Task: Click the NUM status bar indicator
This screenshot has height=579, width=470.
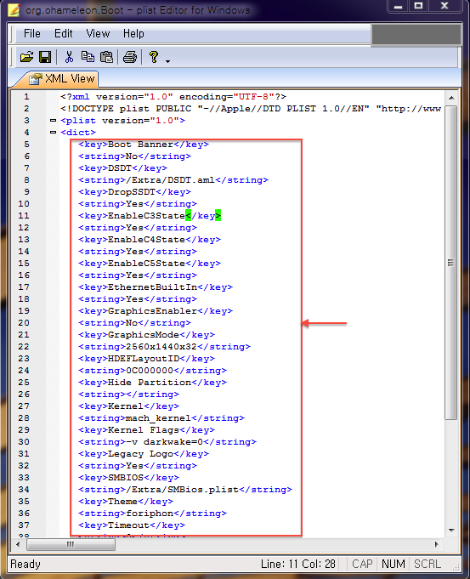Action: tap(394, 564)
